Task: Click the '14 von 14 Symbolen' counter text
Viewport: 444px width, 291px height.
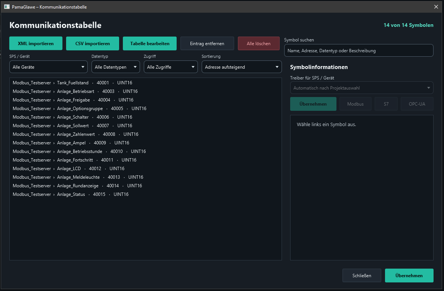Action: (408, 25)
